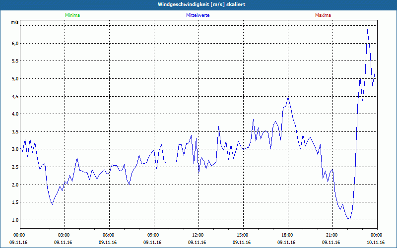The height and width of the screenshot is (248, 397).
Task: Click the Mittelwerte legend label
Action: click(198, 15)
